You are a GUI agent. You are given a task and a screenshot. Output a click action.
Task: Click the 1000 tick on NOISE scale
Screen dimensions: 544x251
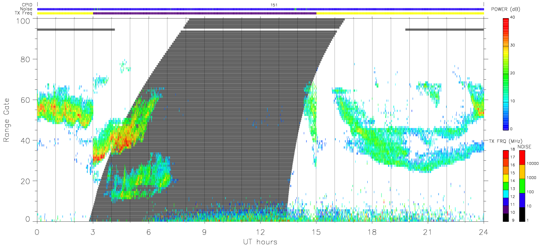click(x=532, y=178)
